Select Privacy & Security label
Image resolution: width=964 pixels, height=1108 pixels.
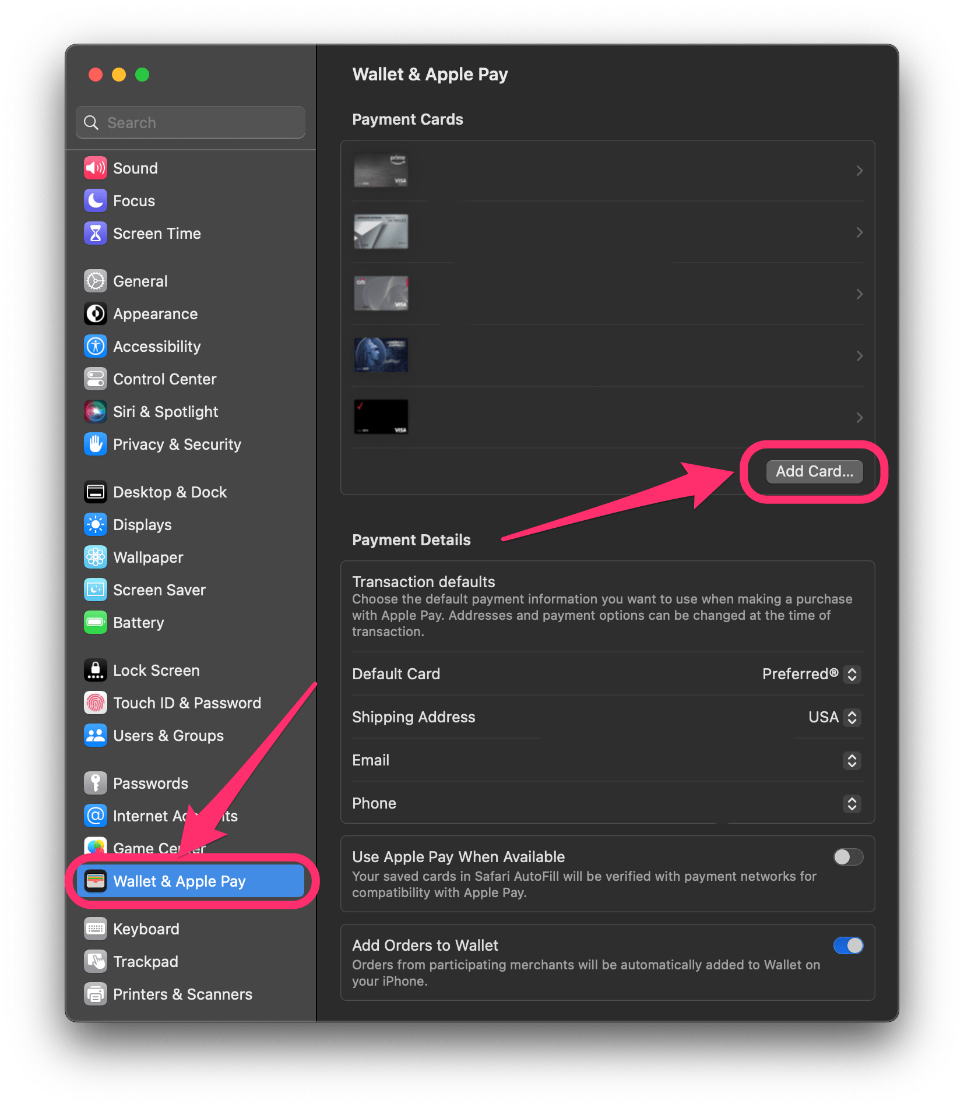177,444
